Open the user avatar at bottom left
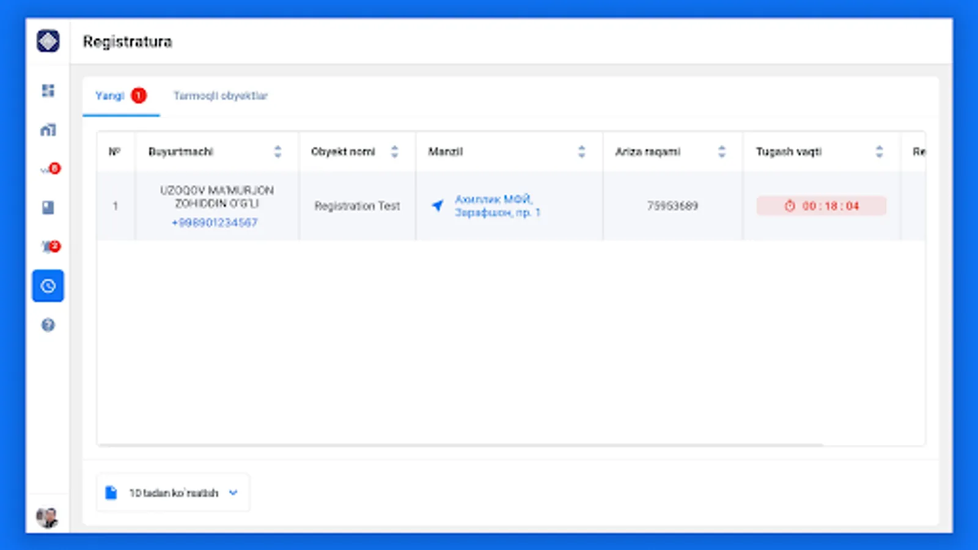Viewport: 978px width, 550px height. 47,517
